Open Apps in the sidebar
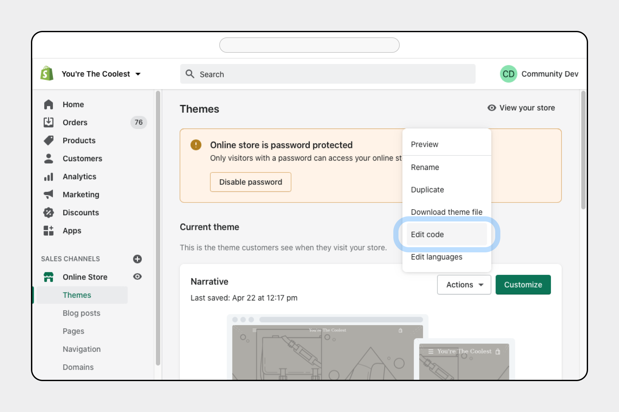The image size is (619, 412). tap(72, 230)
